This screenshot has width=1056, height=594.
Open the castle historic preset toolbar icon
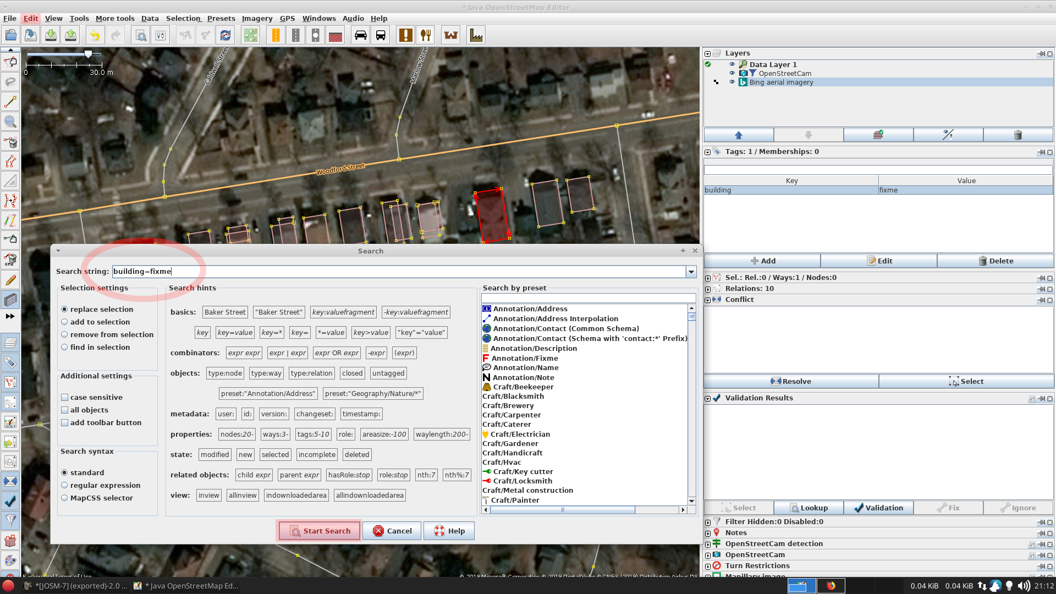[450, 35]
